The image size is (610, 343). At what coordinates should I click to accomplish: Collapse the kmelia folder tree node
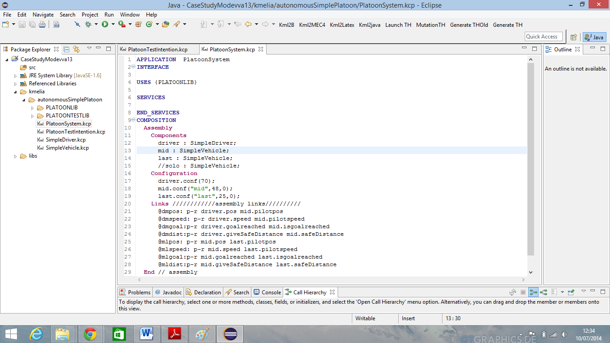coord(16,92)
